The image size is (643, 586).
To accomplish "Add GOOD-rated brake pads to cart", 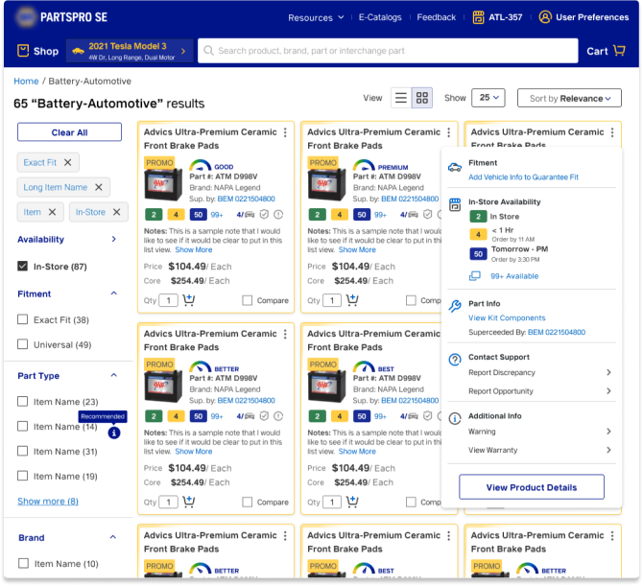I will tap(189, 300).
